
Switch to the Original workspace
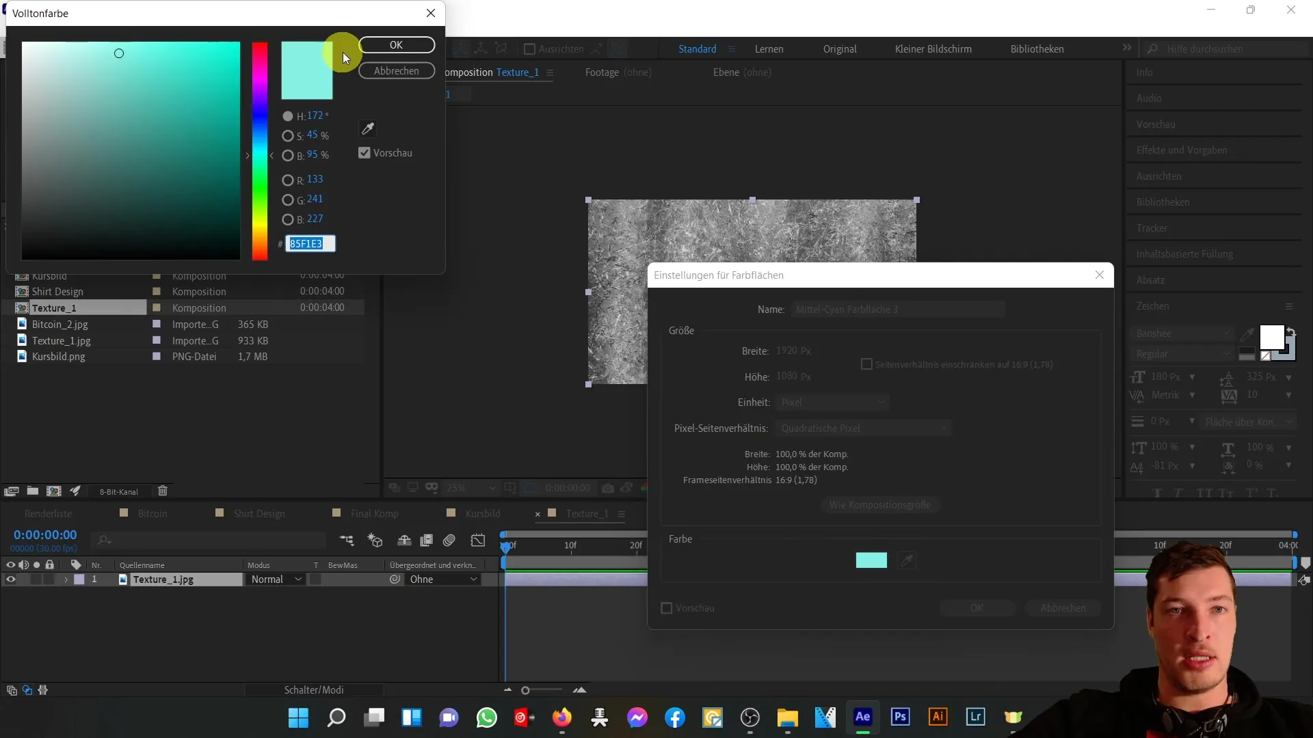(x=840, y=49)
